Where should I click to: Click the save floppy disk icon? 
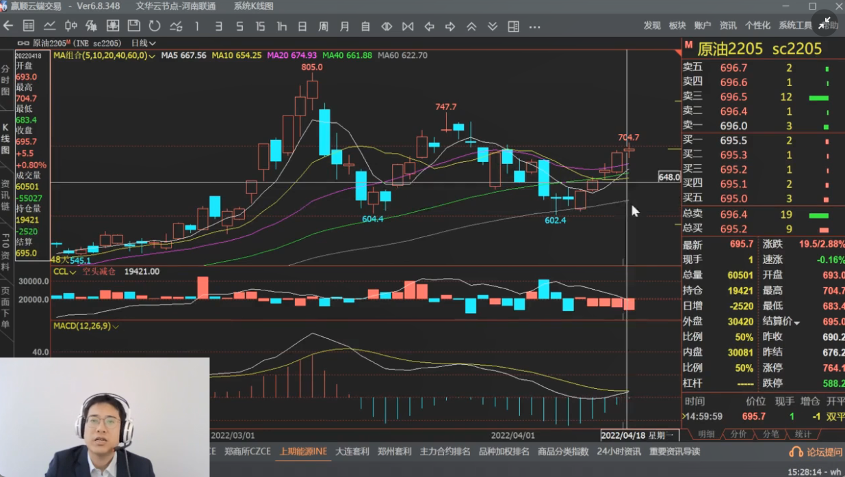click(134, 26)
